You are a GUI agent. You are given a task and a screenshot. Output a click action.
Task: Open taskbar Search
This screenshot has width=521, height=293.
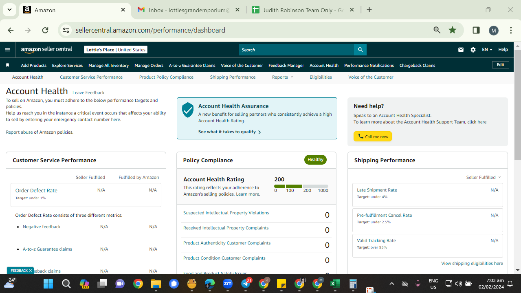pyautogui.click(x=66, y=284)
